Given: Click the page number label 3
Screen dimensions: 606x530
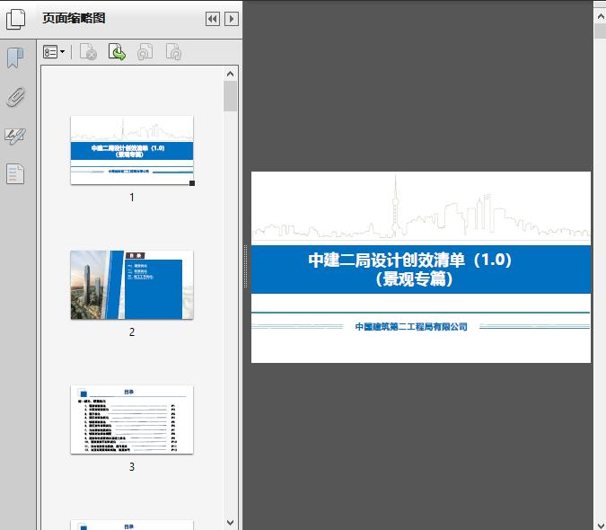Looking at the screenshot, I should coord(132,467).
